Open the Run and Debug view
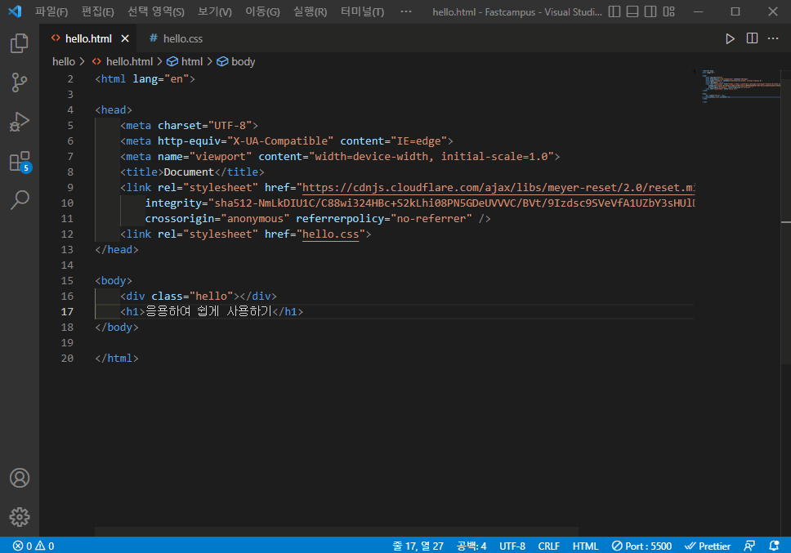Screen dimensions: 791x553 coord(19,122)
